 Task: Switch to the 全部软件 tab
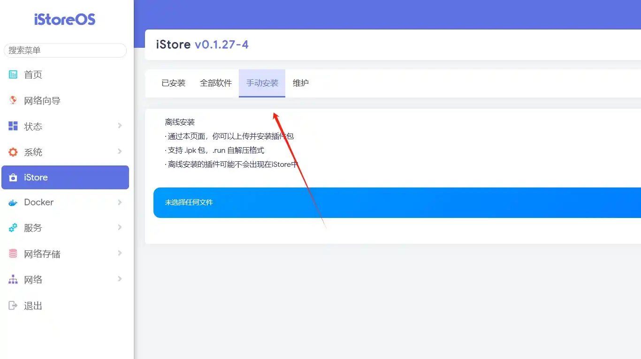(216, 83)
